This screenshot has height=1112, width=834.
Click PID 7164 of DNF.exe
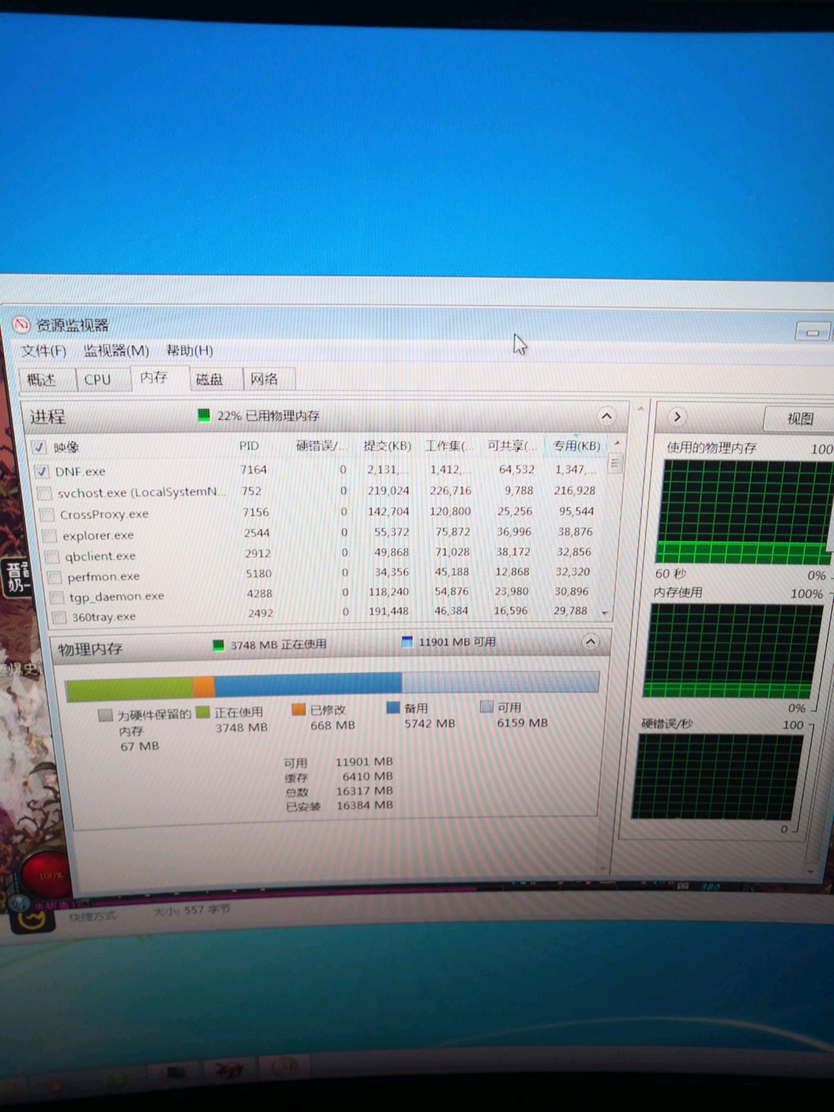[x=253, y=469]
